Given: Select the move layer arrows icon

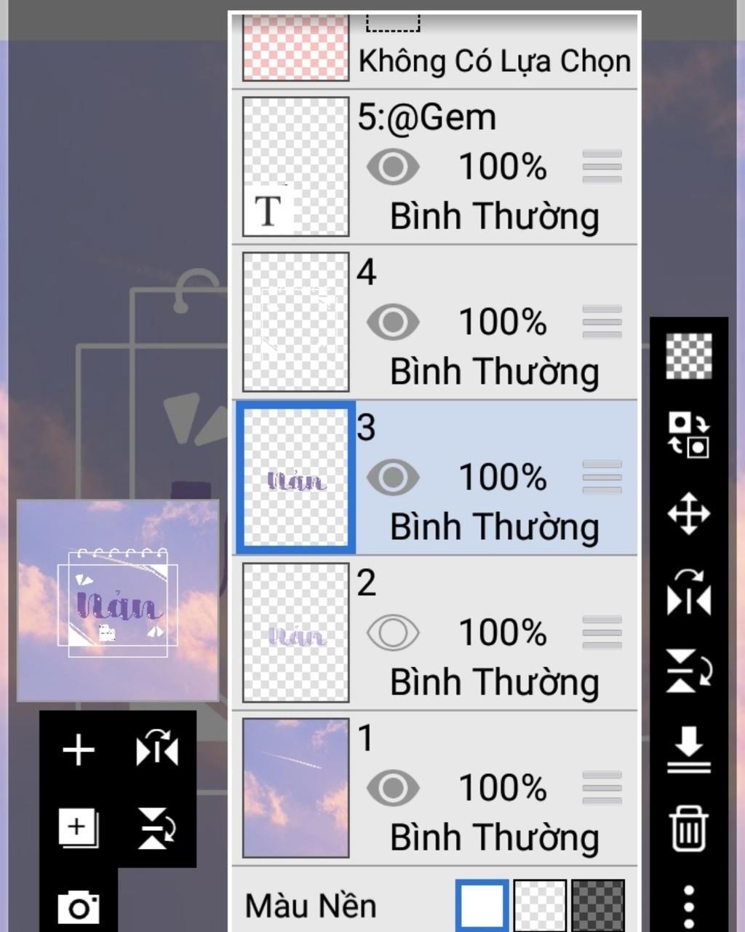Looking at the screenshot, I should tap(688, 514).
